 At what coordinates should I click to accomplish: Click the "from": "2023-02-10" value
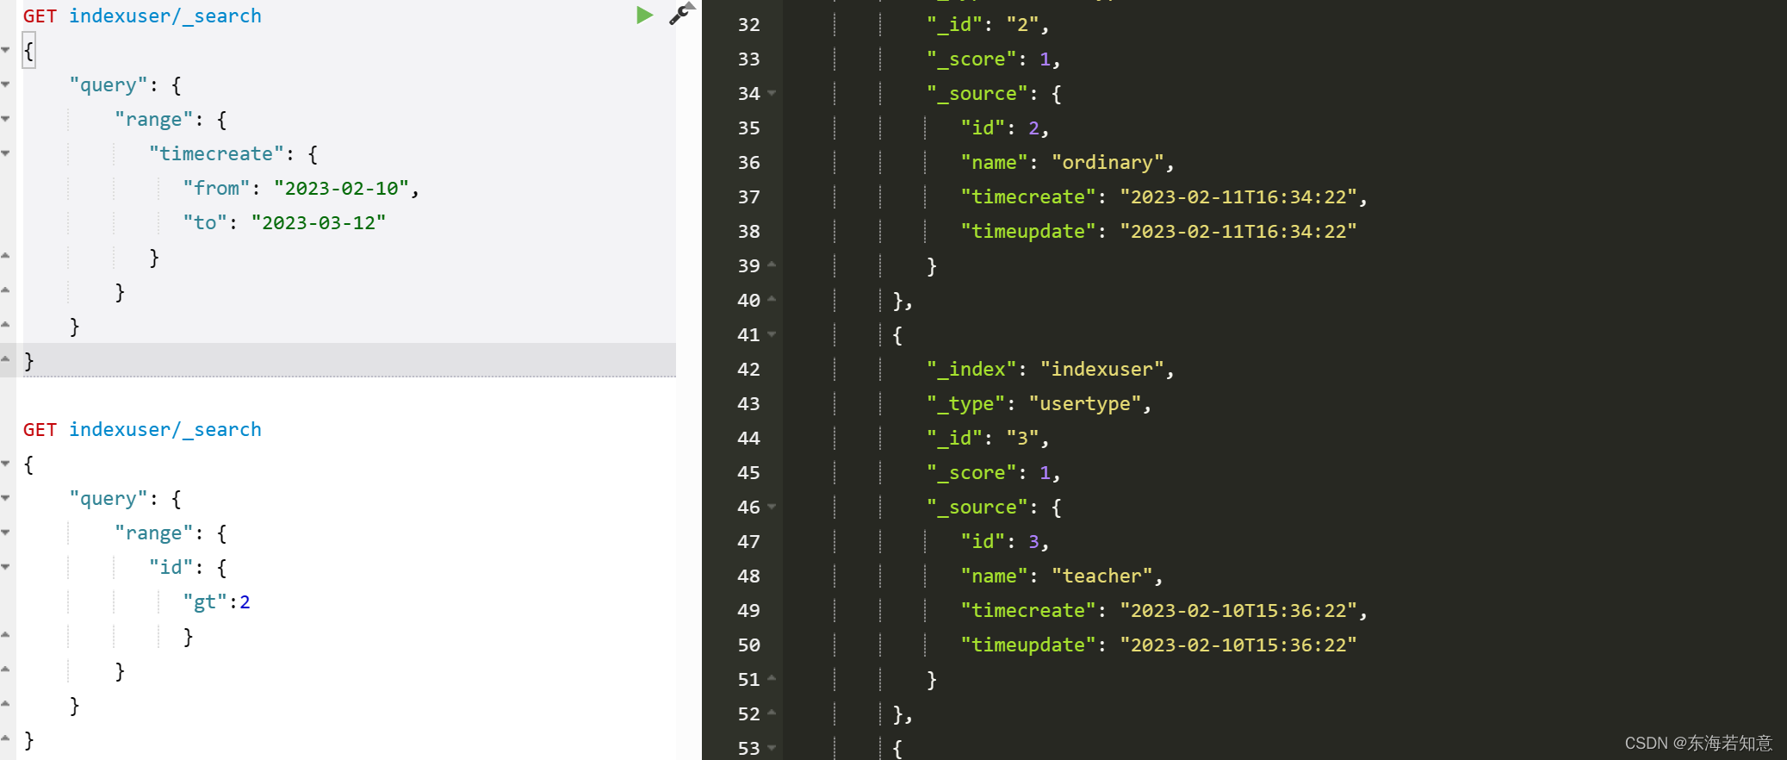point(341,188)
